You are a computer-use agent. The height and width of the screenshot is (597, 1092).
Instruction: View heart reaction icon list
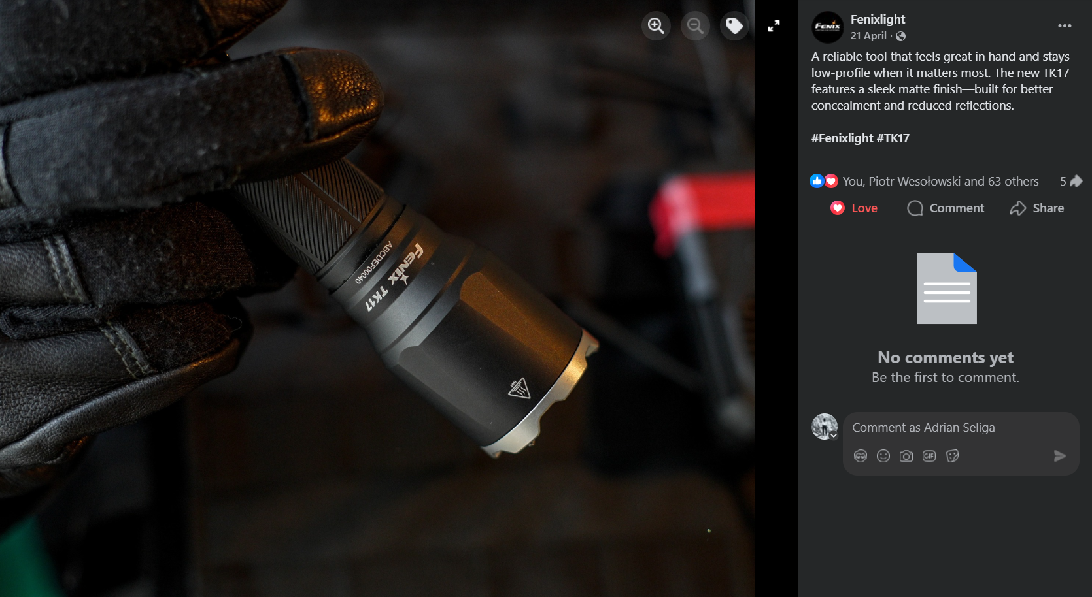[831, 181]
